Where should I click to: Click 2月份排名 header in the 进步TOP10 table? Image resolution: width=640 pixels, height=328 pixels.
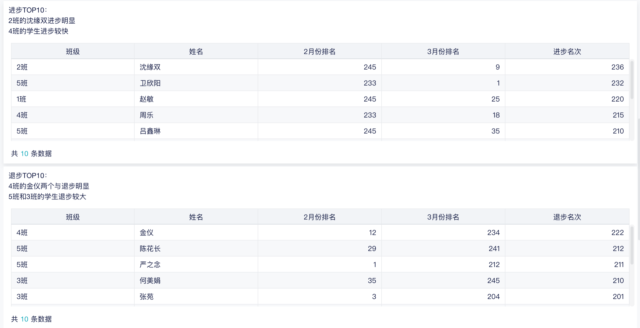[x=319, y=52]
